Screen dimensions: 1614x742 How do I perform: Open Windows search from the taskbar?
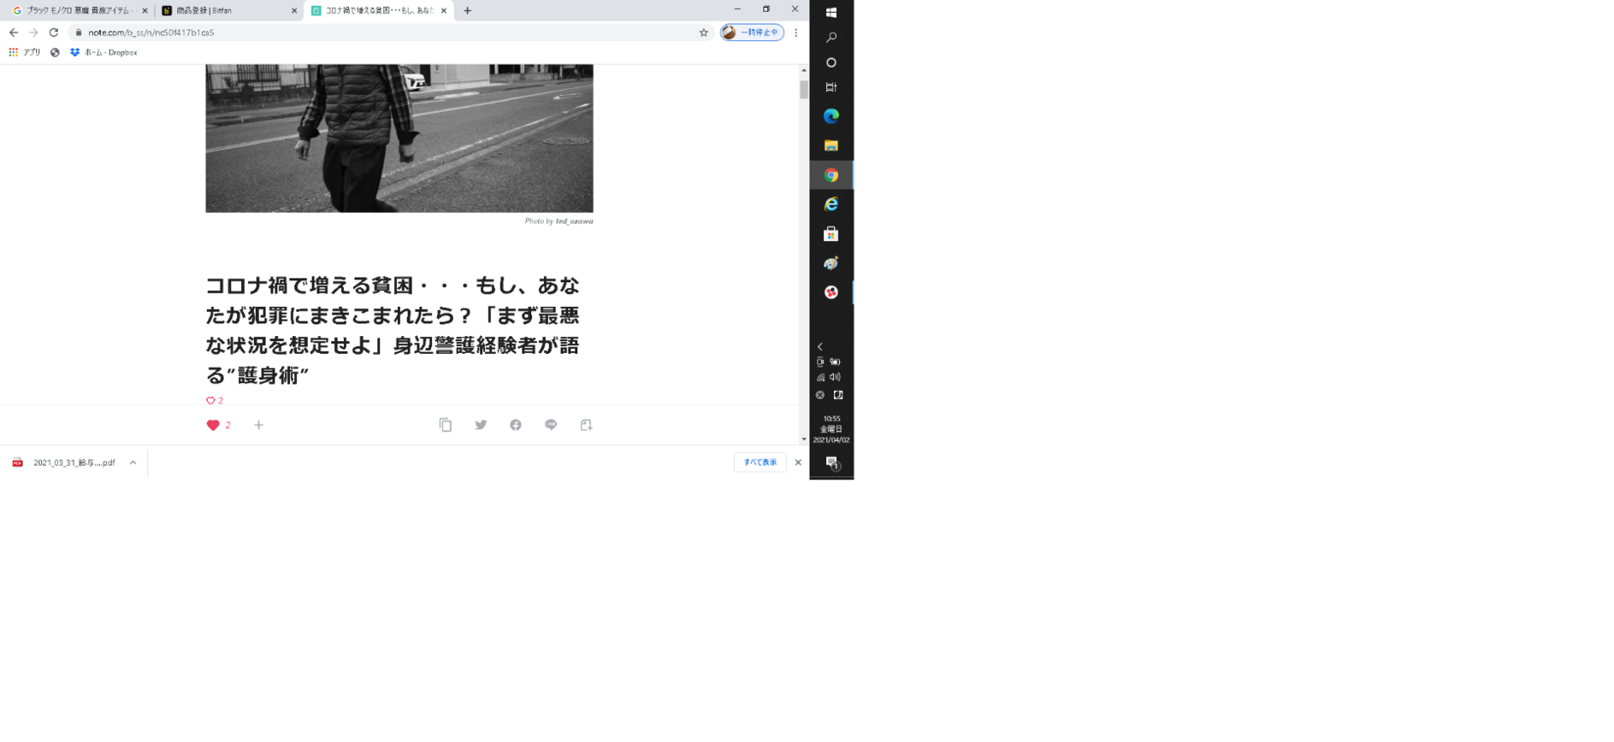pos(831,38)
